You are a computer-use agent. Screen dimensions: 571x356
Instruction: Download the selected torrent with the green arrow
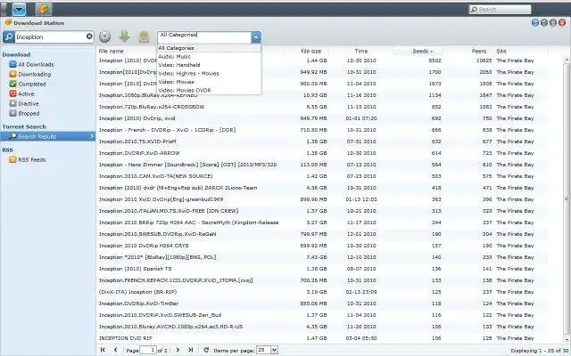click(x=125, y=36)
